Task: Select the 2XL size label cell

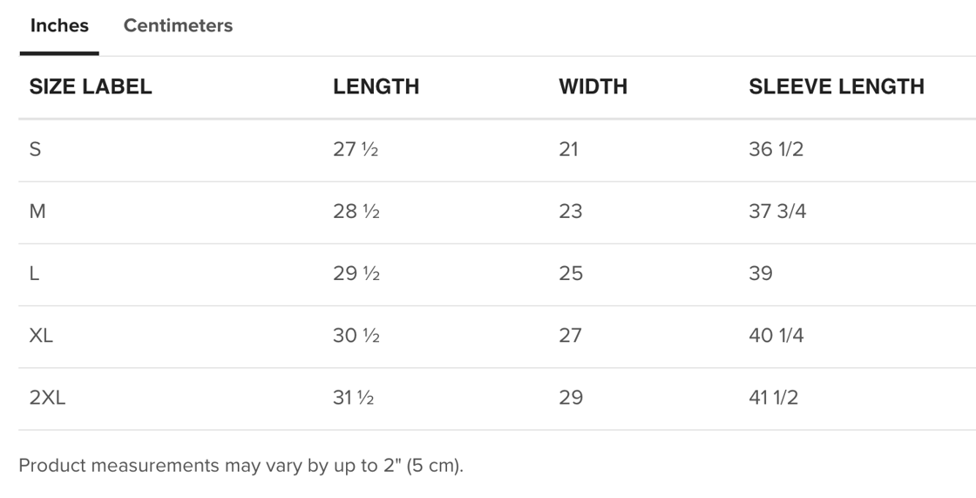Action: [x=47, y=398]
